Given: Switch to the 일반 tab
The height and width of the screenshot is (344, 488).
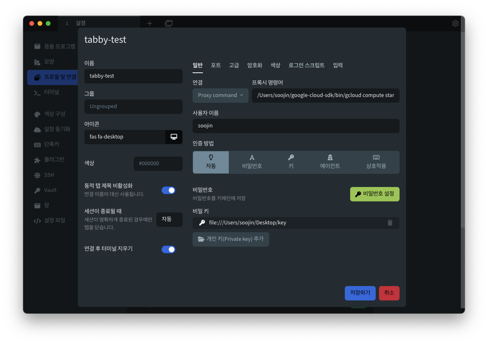Looking at the screenshot, I should pyautogui.click(x=198, y=65).
